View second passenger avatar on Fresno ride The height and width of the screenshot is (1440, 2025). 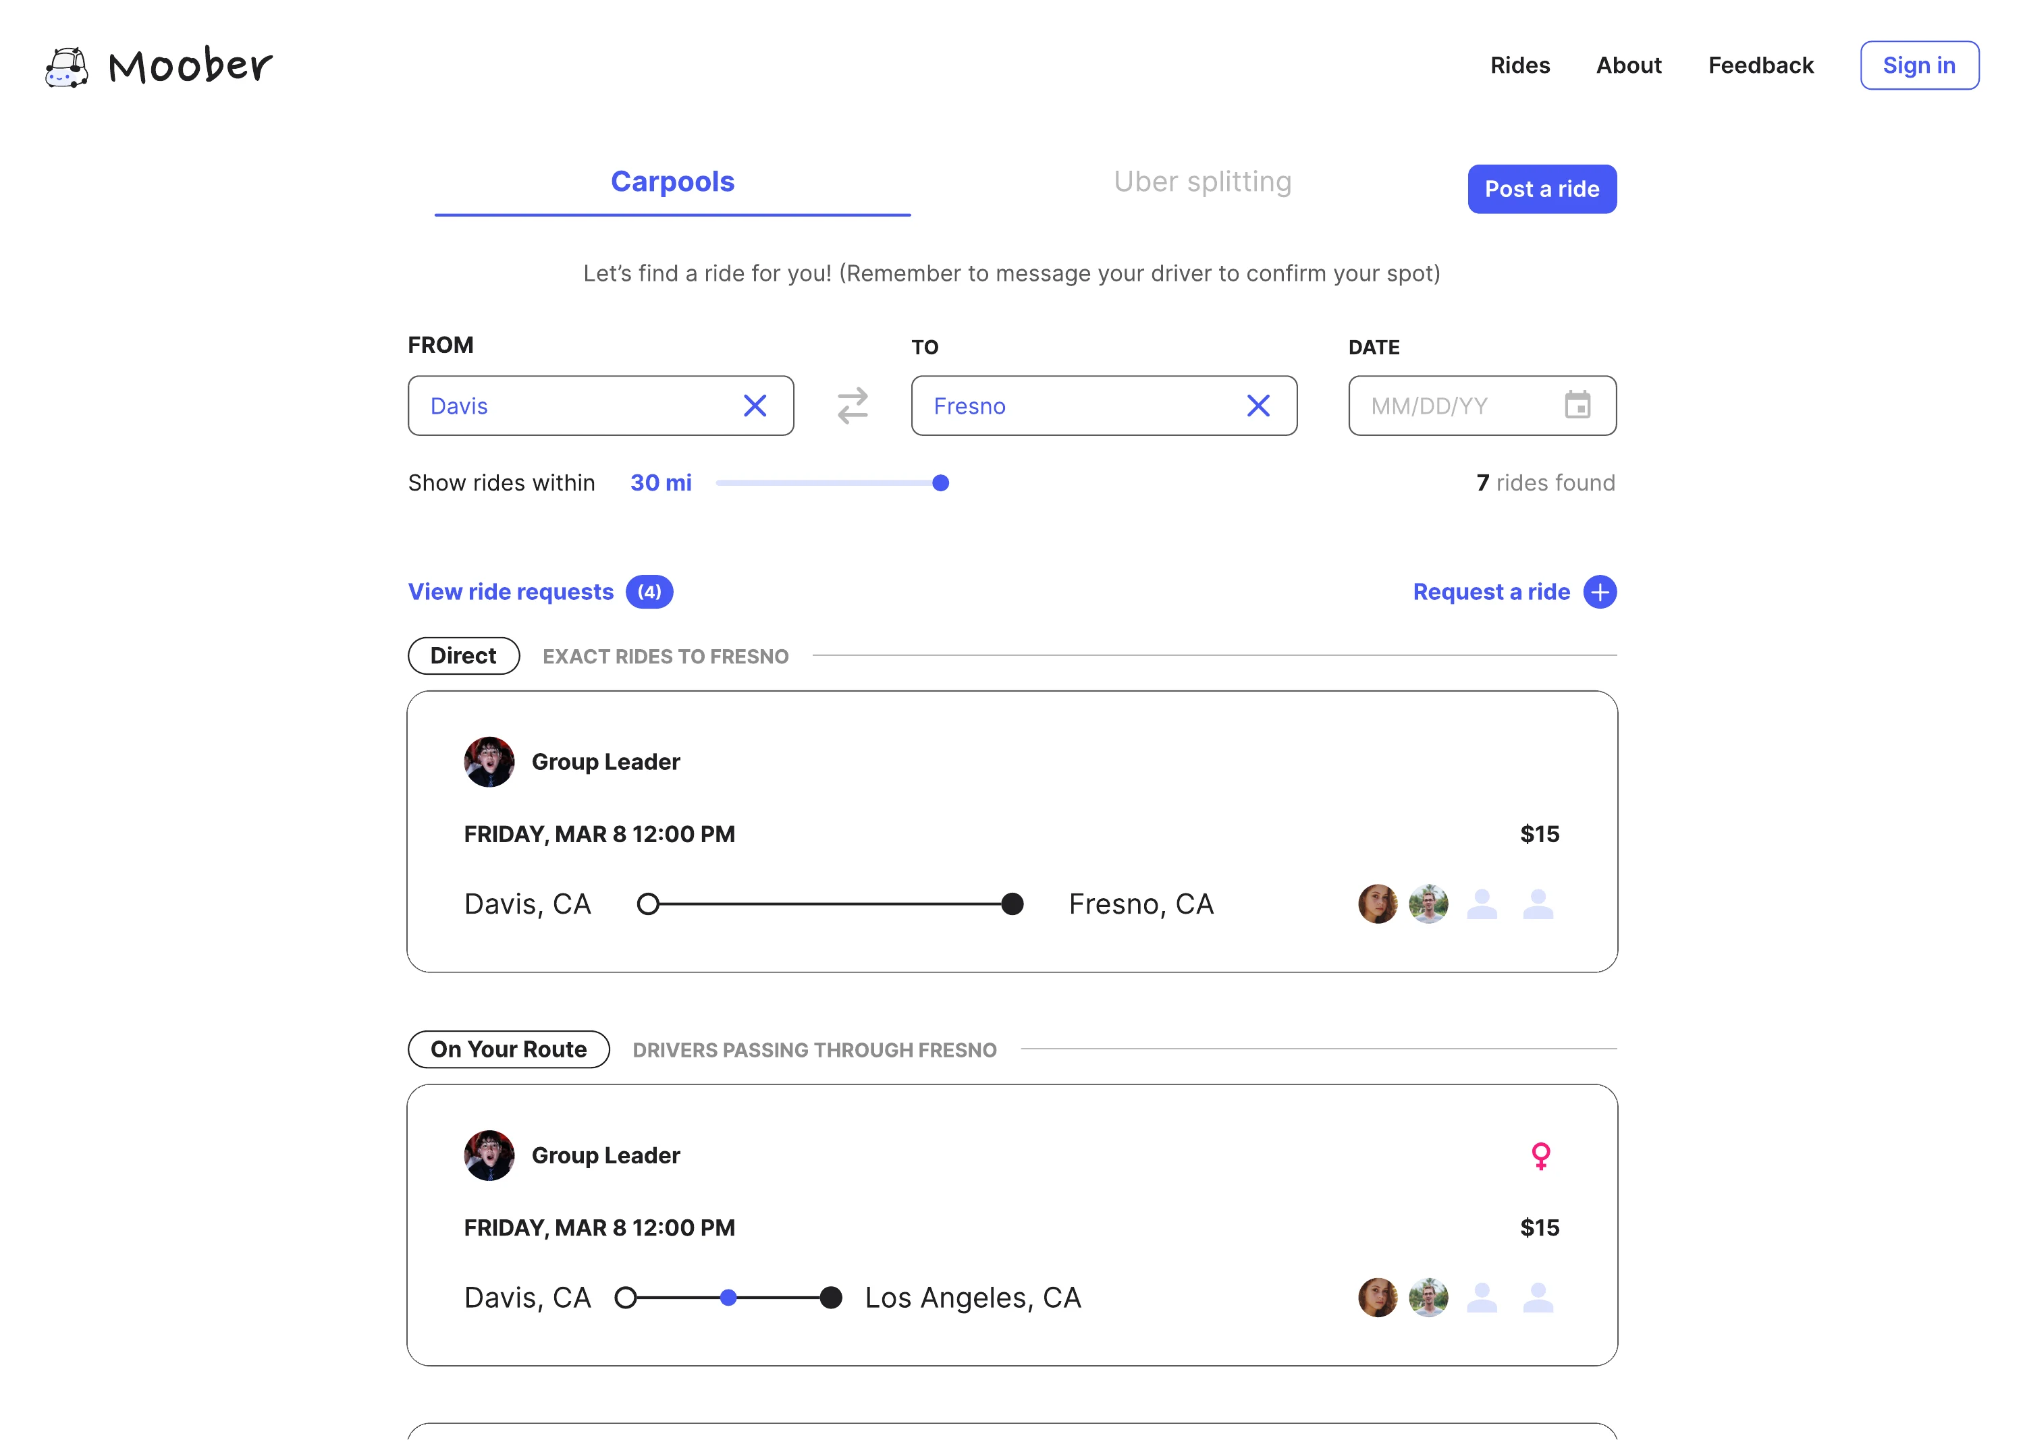(x=1428, y=904)
